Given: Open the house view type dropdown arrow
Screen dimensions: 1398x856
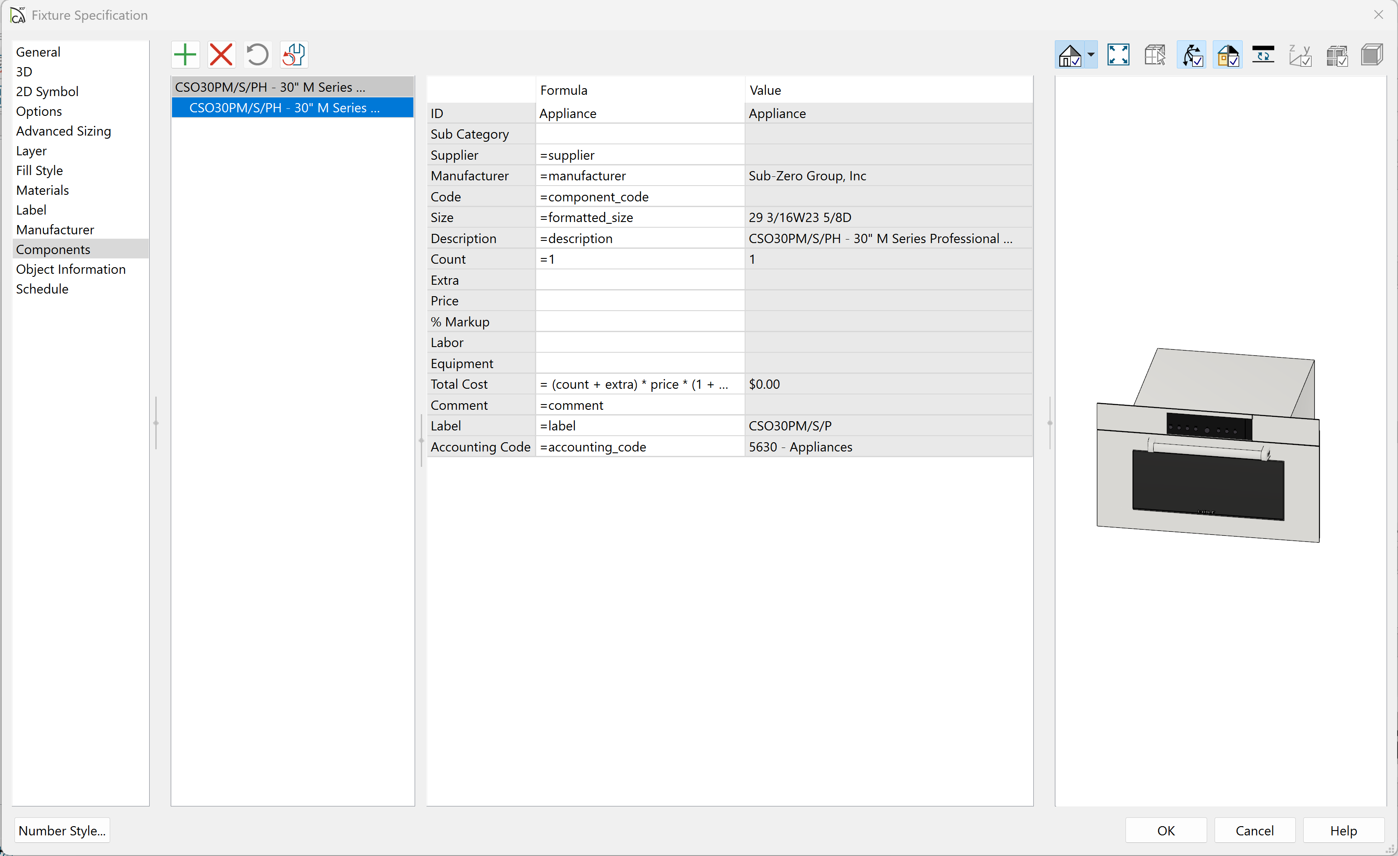Looking at the screenshot, I should pos(1090,55).
